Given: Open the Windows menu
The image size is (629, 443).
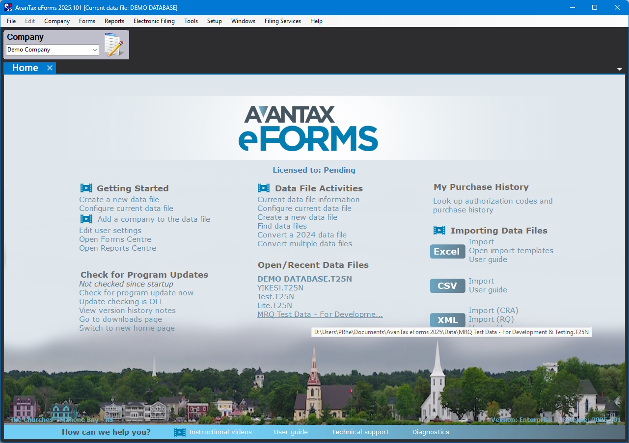Looking at the screenshot, I should pos(243,21).
